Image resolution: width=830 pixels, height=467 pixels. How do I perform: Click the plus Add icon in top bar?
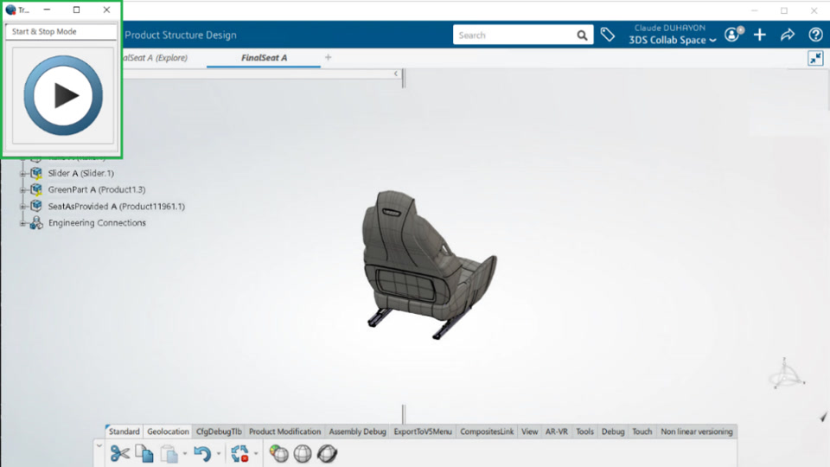pyautogui.click(x=760, y=35)
